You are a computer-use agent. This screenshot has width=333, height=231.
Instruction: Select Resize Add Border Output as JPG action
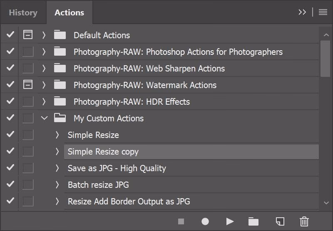tap(129, 202)
